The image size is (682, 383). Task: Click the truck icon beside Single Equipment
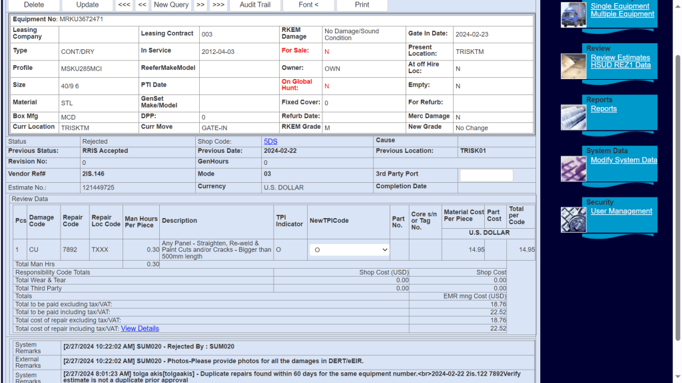[x=573, y=15]
